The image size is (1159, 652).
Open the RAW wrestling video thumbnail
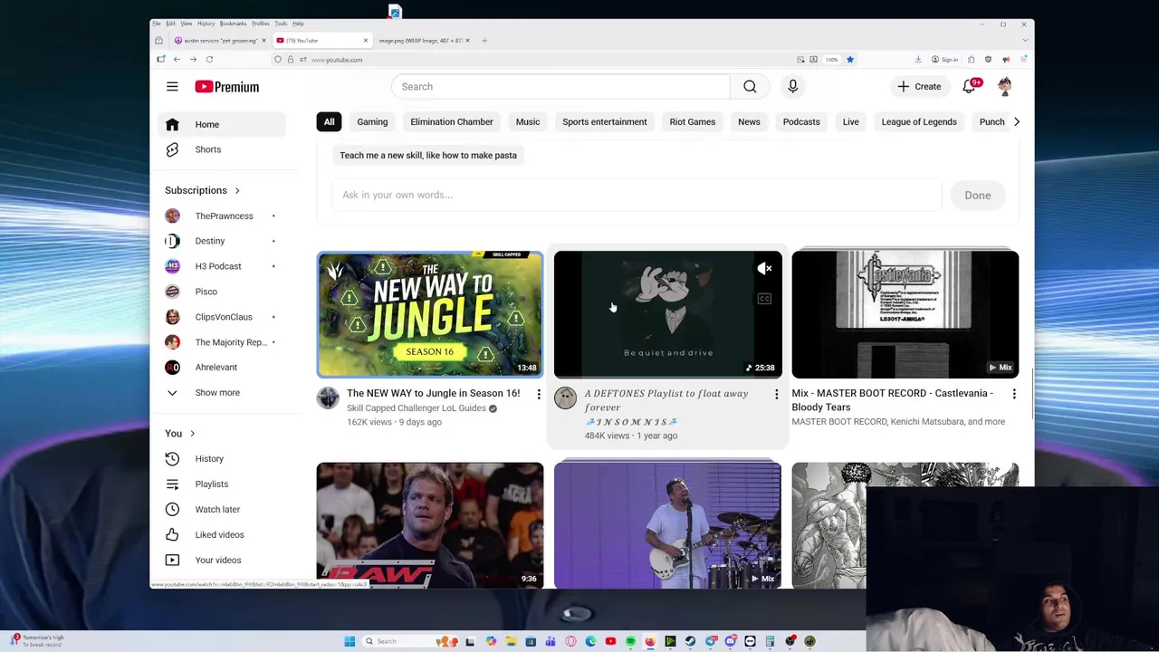pyautogui.click(x=430, y=524)
